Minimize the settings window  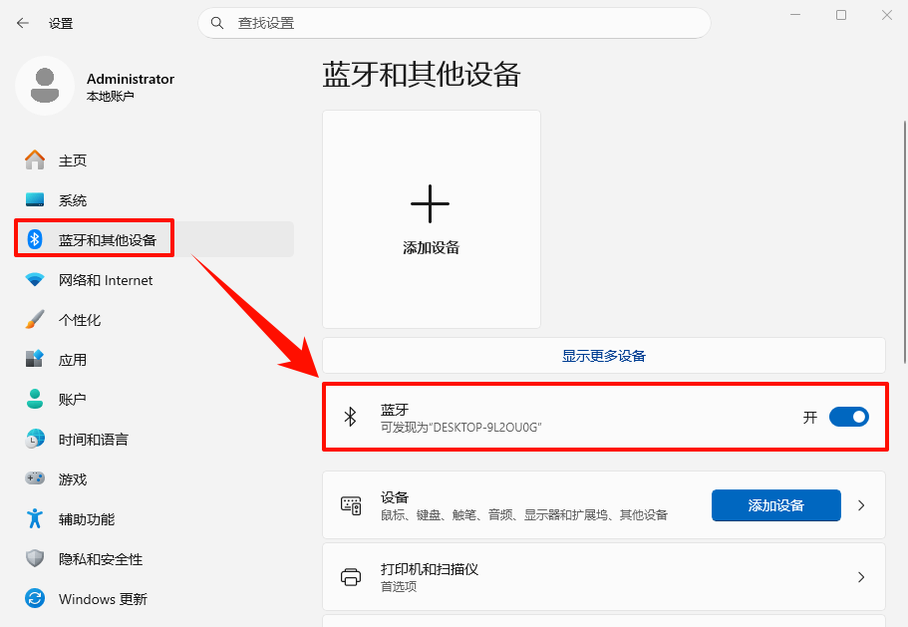[795, 15]
